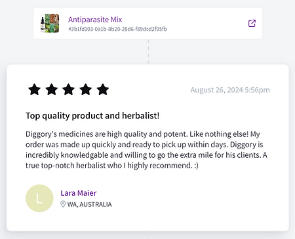Click the first star in the rating
The image size is (295, 239).
(35, 90)
